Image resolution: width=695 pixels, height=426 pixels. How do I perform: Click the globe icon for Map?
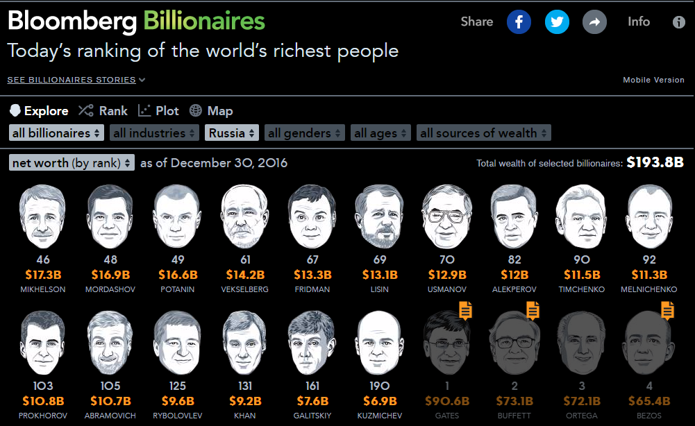[196, 111]
